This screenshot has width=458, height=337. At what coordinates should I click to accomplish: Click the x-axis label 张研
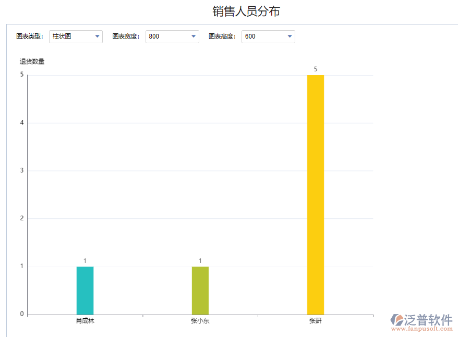316,321
